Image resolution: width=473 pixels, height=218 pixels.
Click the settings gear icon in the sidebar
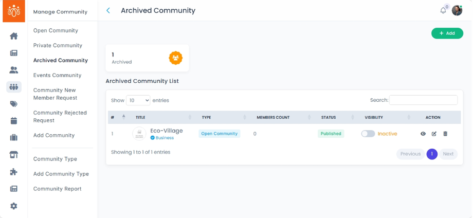[14, 206]
